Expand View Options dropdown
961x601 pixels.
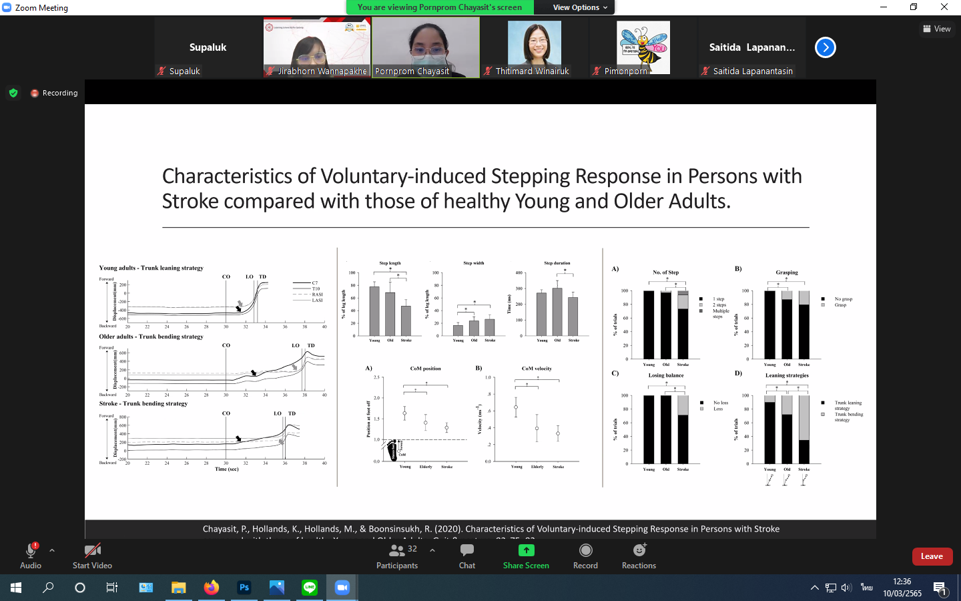pos(580,7)
